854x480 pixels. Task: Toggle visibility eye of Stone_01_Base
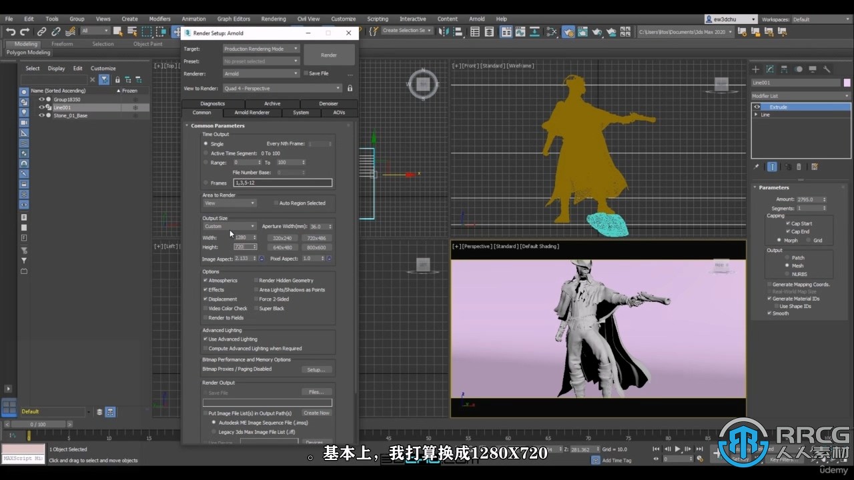[41, 115]
